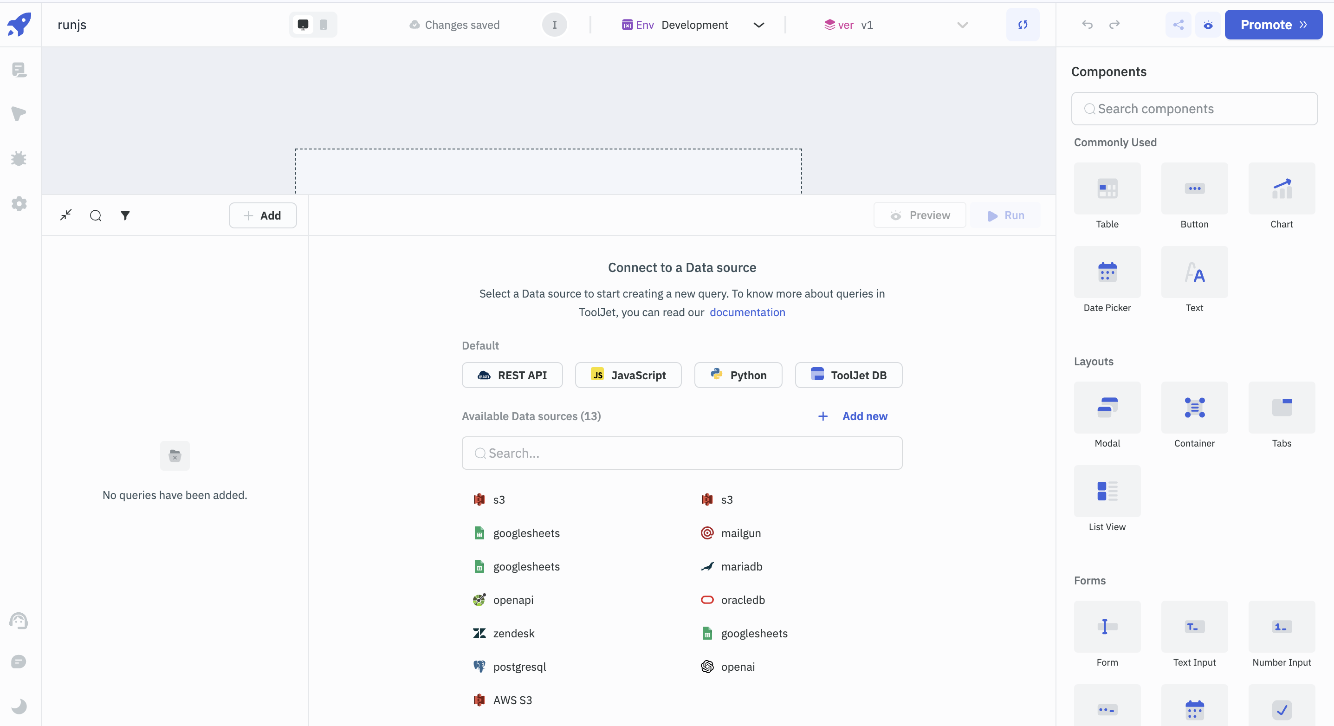Screen dimensions: 1334x726
Task: Click the query search magnifier icon
Action: pos(96,215)
